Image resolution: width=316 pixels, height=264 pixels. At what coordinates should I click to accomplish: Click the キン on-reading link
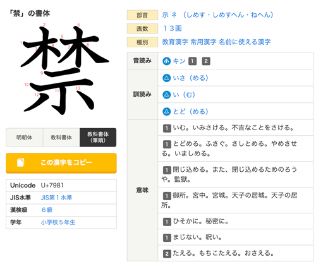pyautogui.click(x=179, y=61)
